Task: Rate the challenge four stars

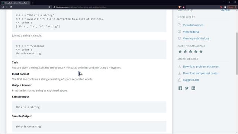Action: tap(196, 51)
